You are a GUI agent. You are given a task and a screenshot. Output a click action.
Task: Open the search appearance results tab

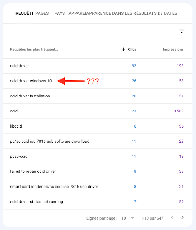pos(124,13)
